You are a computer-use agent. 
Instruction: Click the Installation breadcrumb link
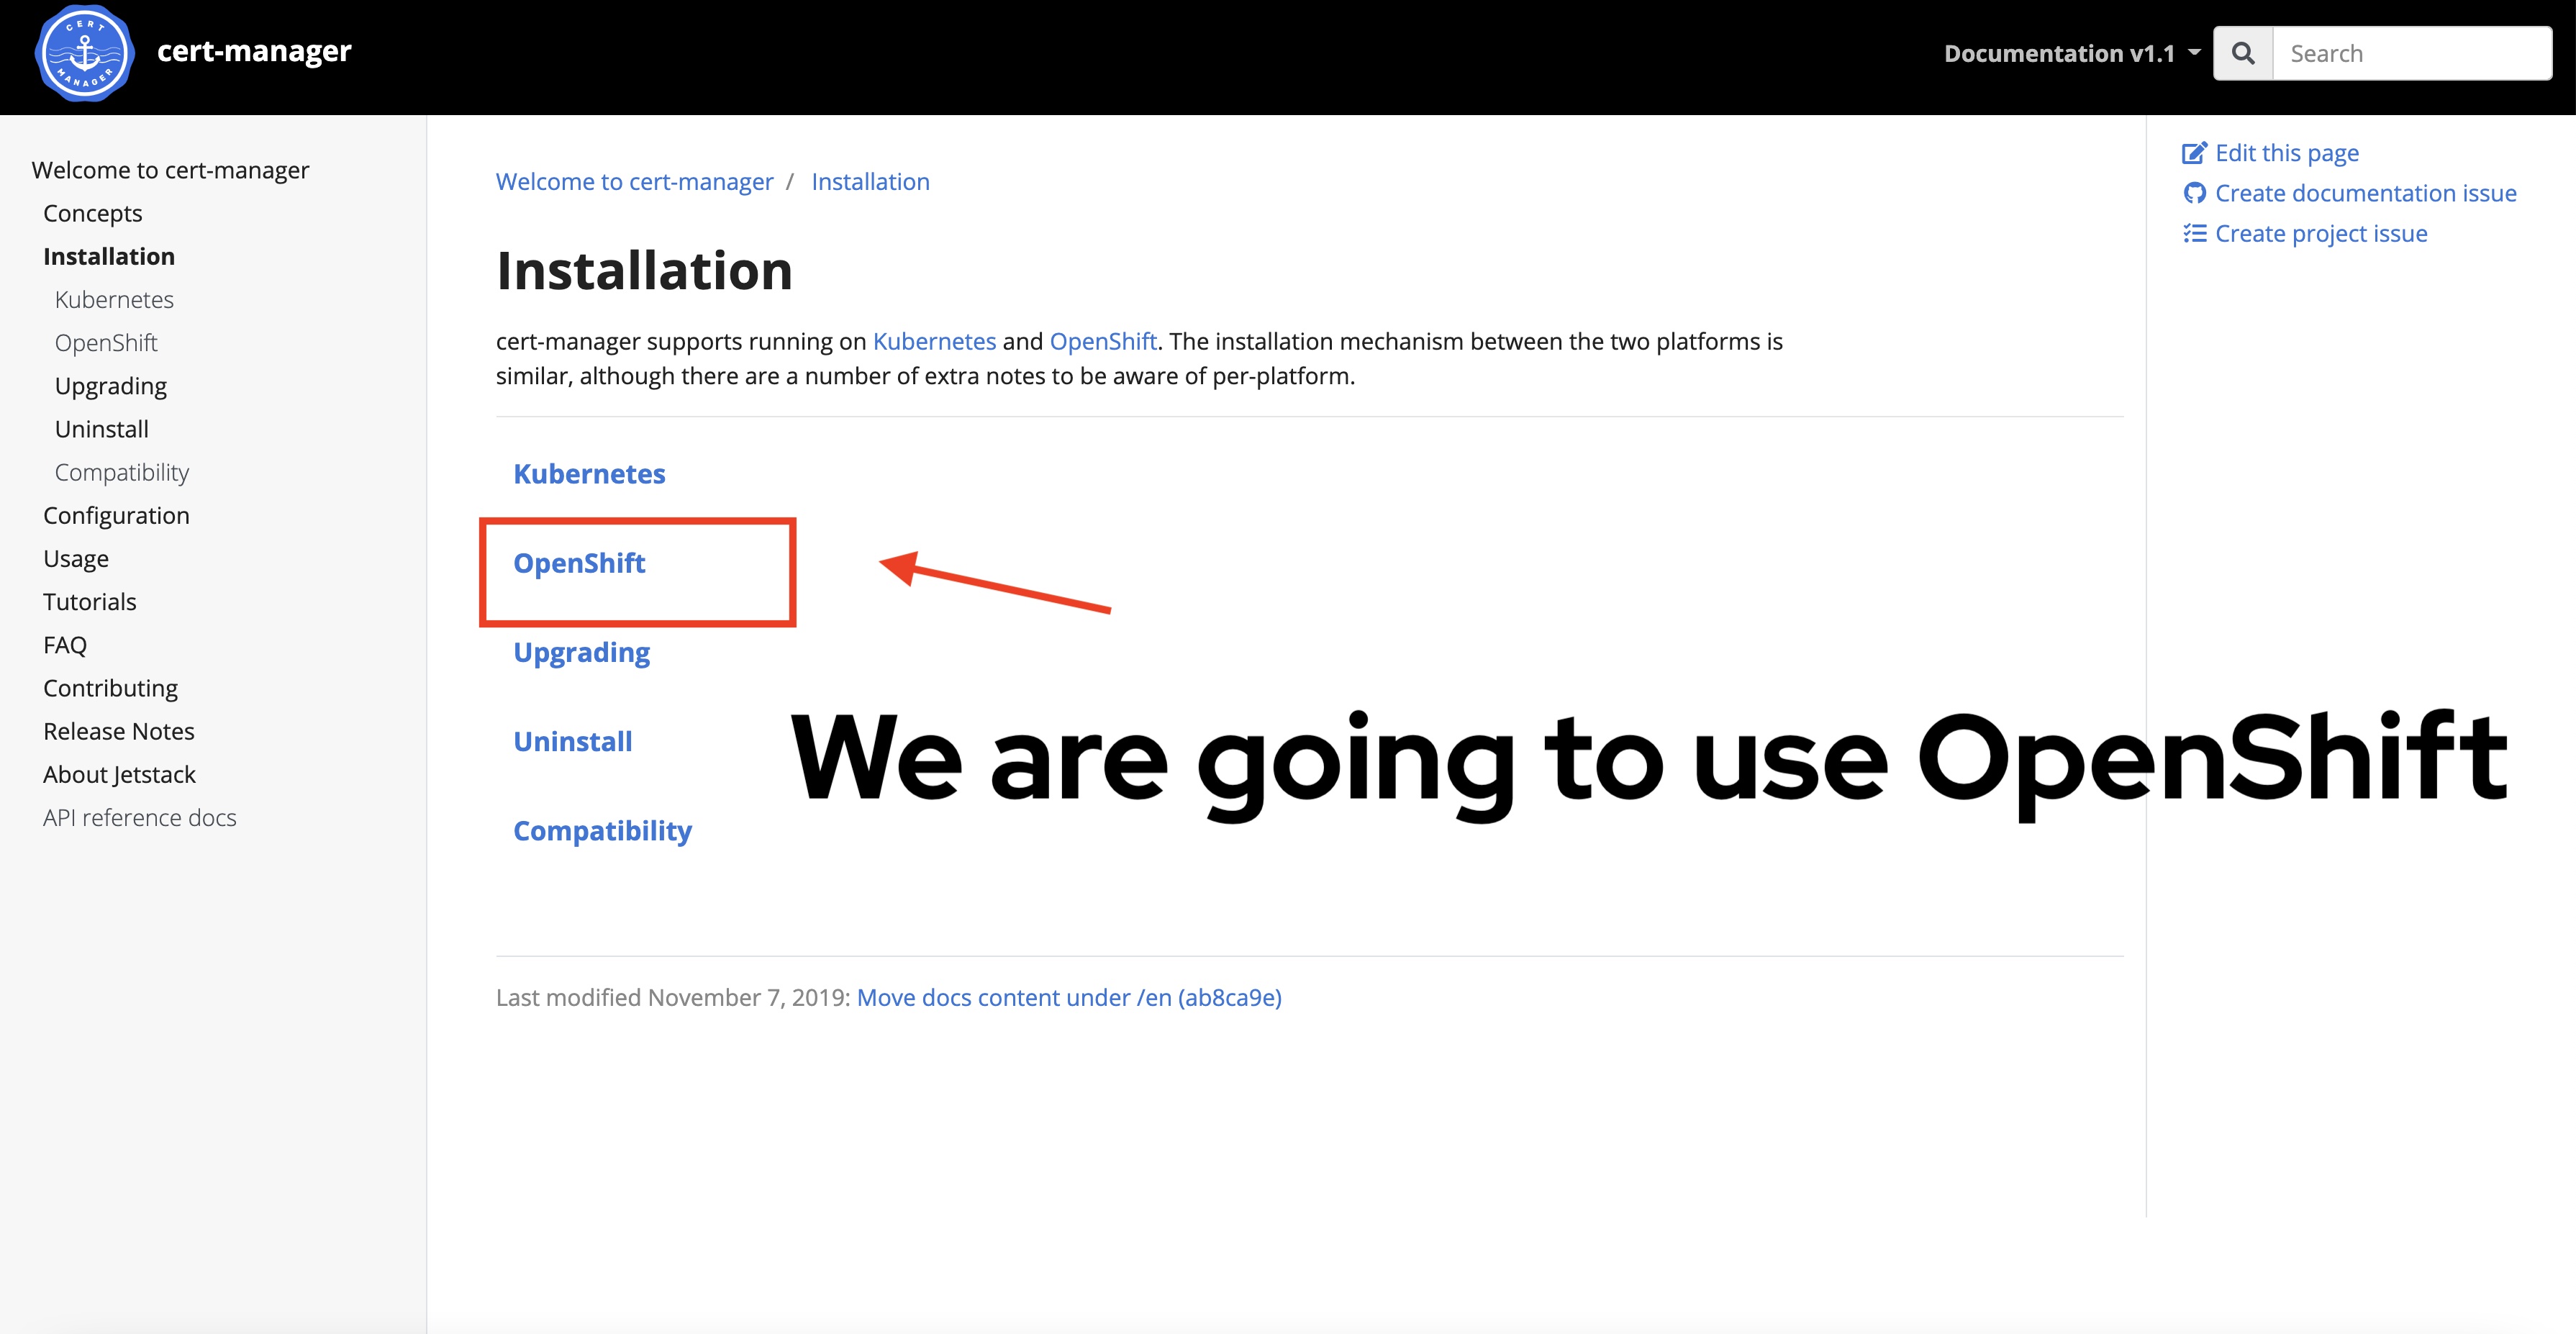(x=870, y=181)
